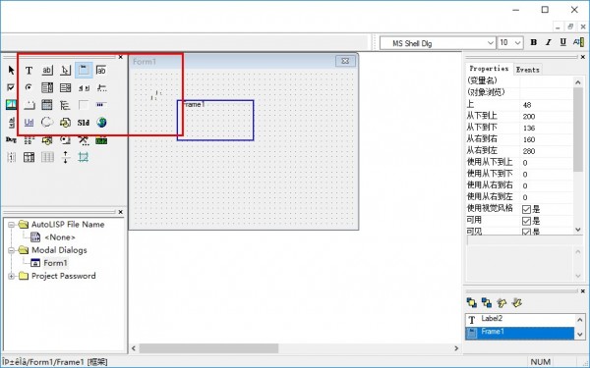Select the tree view control tool

click(65, 105)
